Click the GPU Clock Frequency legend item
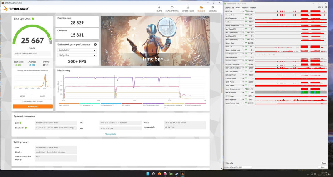Viewport: 333px width, 177px height. pyautogui.click(x=196, y=104)
